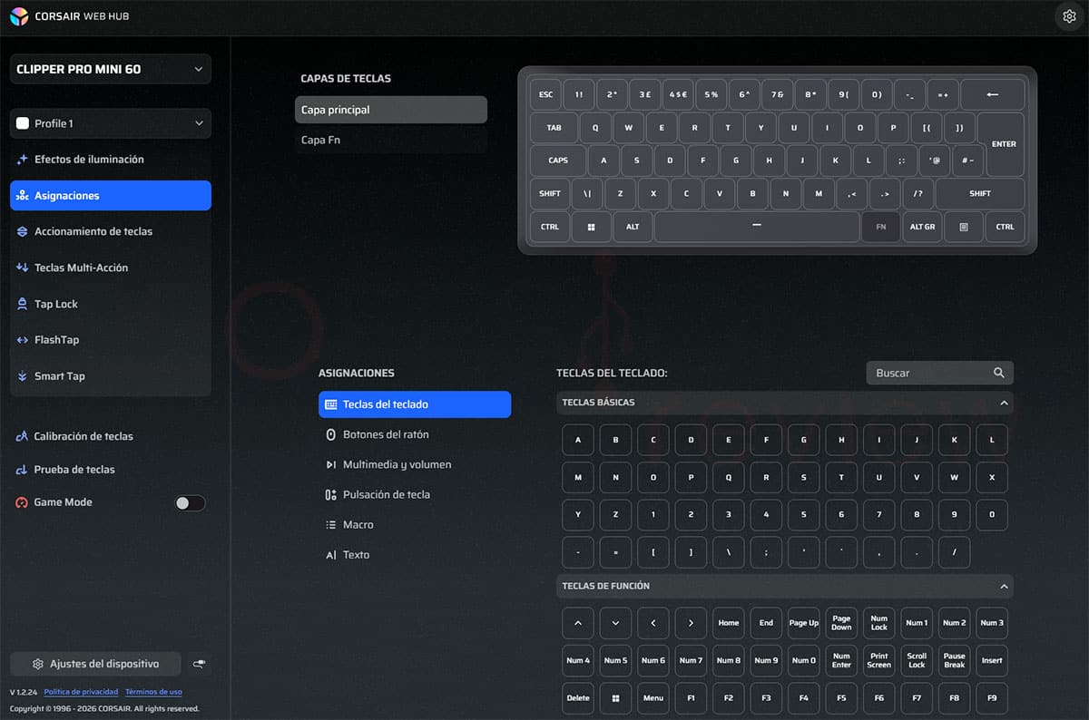Click the connection icon beside Ajustes del dispositivo
This screenshot has width=1089, height=720.
click(200, 664)
